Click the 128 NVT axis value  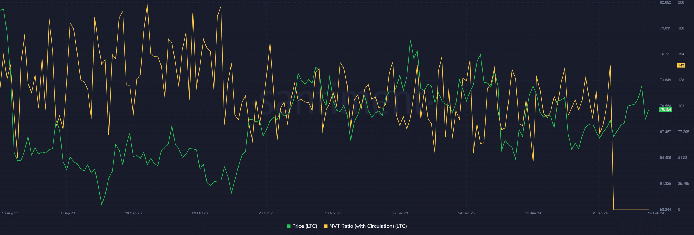[681, 80]
